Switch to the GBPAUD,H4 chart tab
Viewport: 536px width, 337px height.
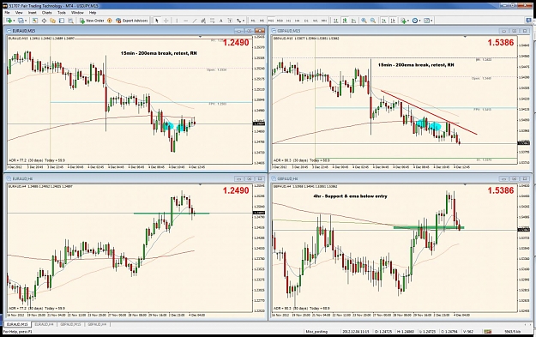coord(97,324)
